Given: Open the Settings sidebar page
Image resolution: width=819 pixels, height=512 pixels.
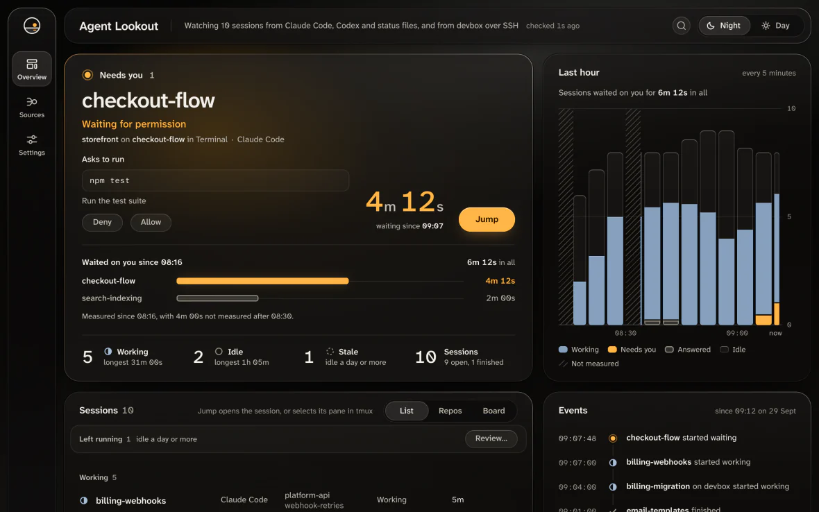Looking at the screenshot, I should tap(32, 145).
